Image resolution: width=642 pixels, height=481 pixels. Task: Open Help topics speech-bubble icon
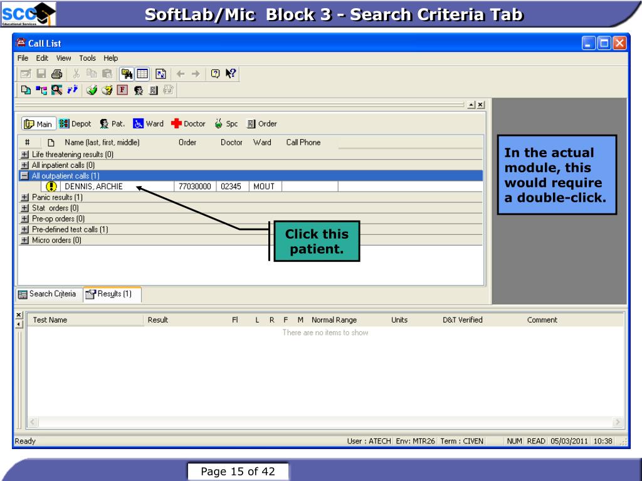[x=216, y=74]
